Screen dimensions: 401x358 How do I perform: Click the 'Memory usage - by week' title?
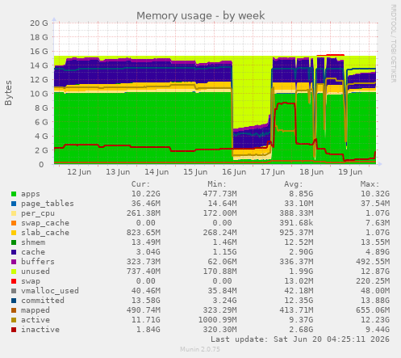pos(201,16)
